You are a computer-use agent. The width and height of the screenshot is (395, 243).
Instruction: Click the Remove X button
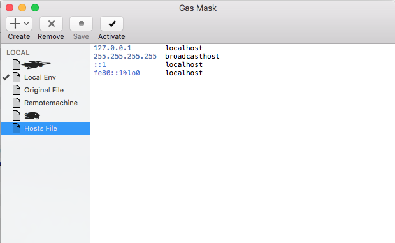[51, 24]
